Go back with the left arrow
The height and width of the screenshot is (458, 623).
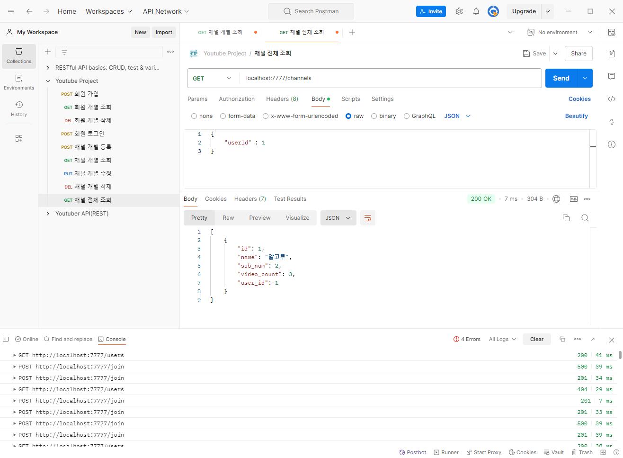[29, 11]
